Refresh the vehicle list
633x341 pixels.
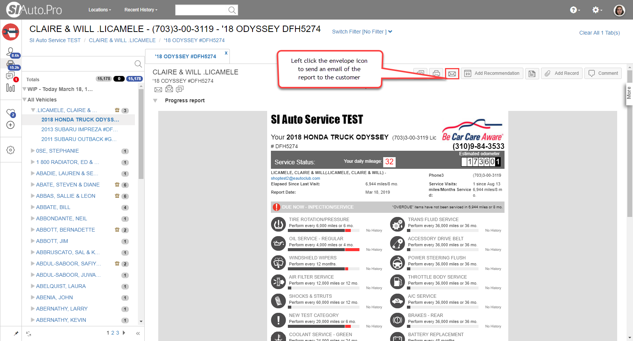point(29,333)
